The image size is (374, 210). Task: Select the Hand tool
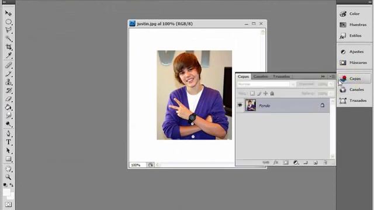point(8,169)
